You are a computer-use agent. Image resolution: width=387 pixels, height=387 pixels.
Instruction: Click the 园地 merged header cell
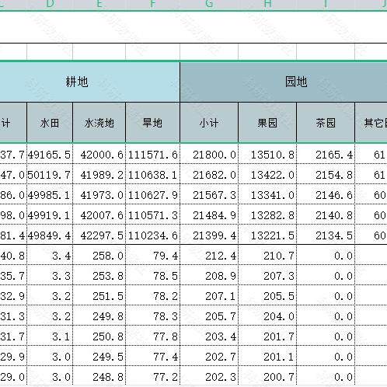point(284,82)
